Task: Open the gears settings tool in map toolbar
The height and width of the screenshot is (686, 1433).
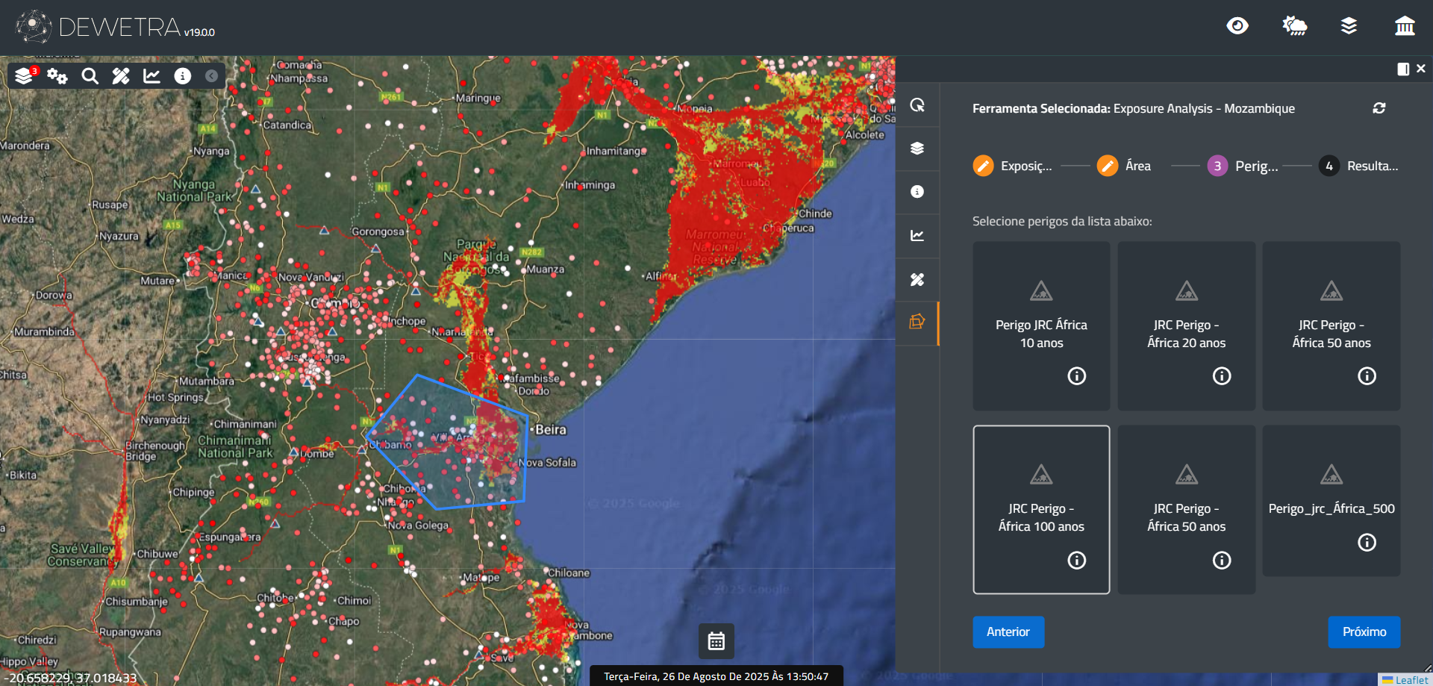Action: [57, 75]
